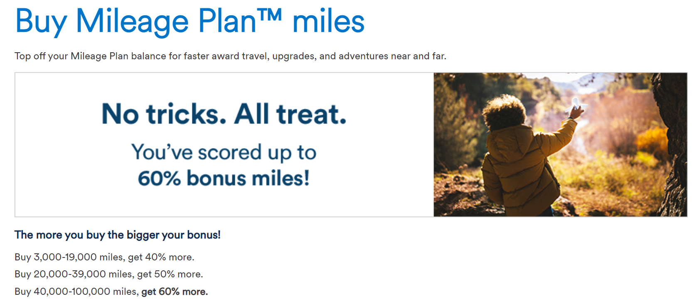
Task: Click the 'No tricks. All treat.' banner headline
Action: (224, 114)
